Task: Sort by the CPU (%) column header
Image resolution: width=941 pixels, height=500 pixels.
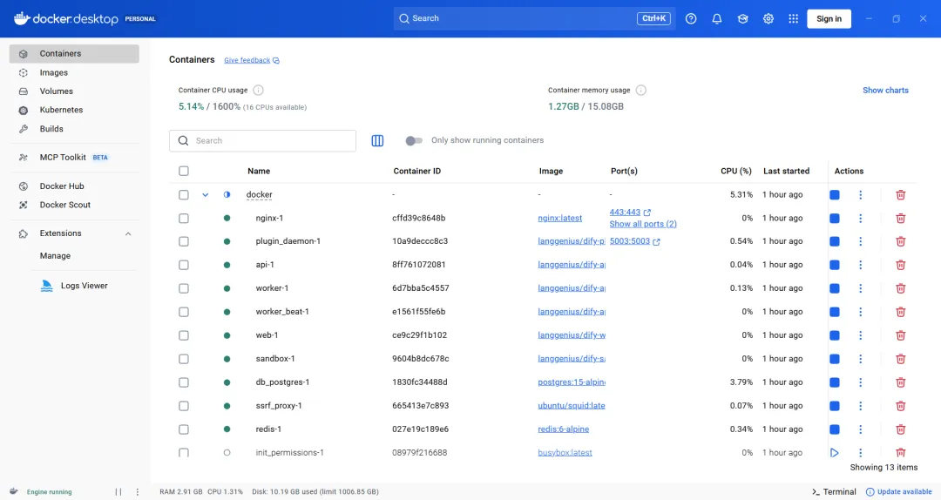Action: click(735, 171)
